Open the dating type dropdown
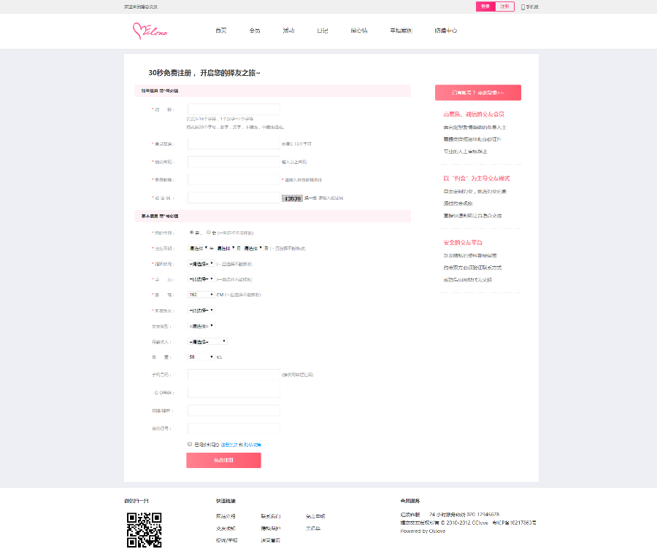This screenshot has height=557, width=657. [x=201, y=326]
